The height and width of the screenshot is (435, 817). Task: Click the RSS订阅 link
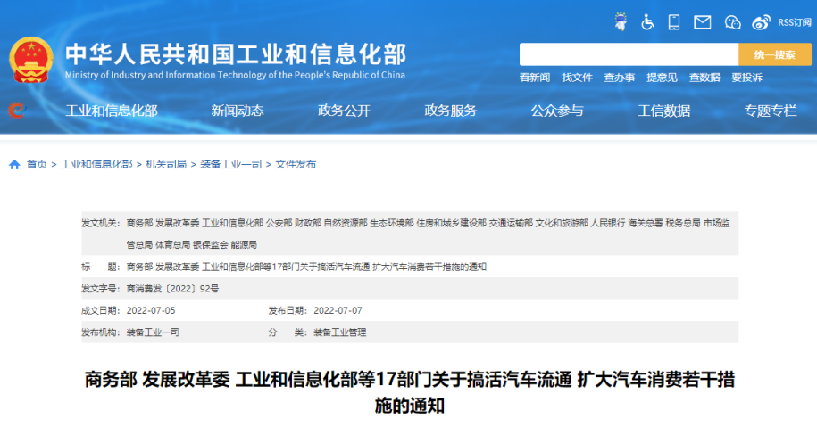[x=795, y=22]
